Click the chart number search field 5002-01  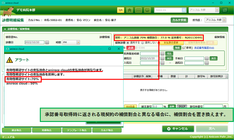tap(168, 10)
